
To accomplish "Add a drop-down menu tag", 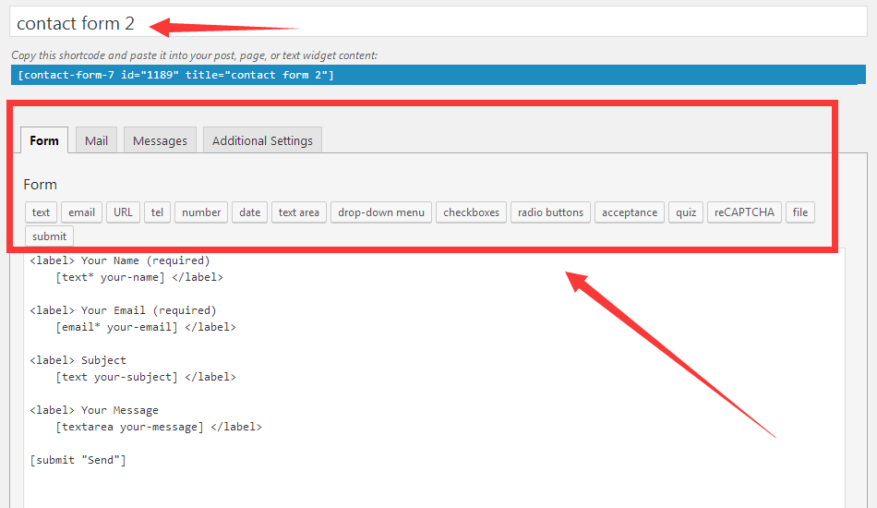I will point(380,212).
